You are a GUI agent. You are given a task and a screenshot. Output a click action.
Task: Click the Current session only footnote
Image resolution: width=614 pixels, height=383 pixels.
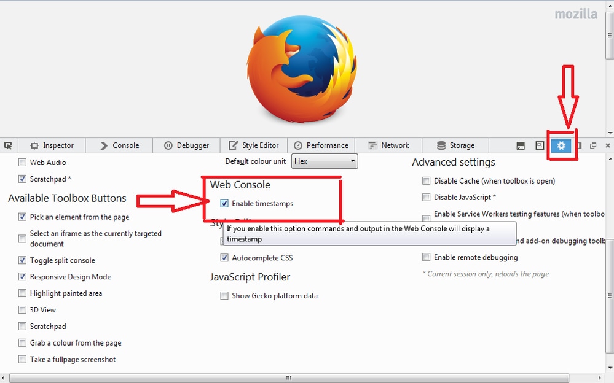click(486, 274)
